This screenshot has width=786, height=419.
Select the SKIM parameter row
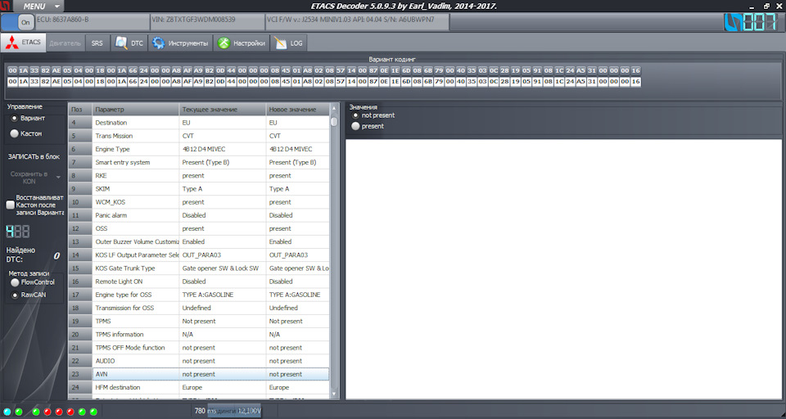[199, 189]
